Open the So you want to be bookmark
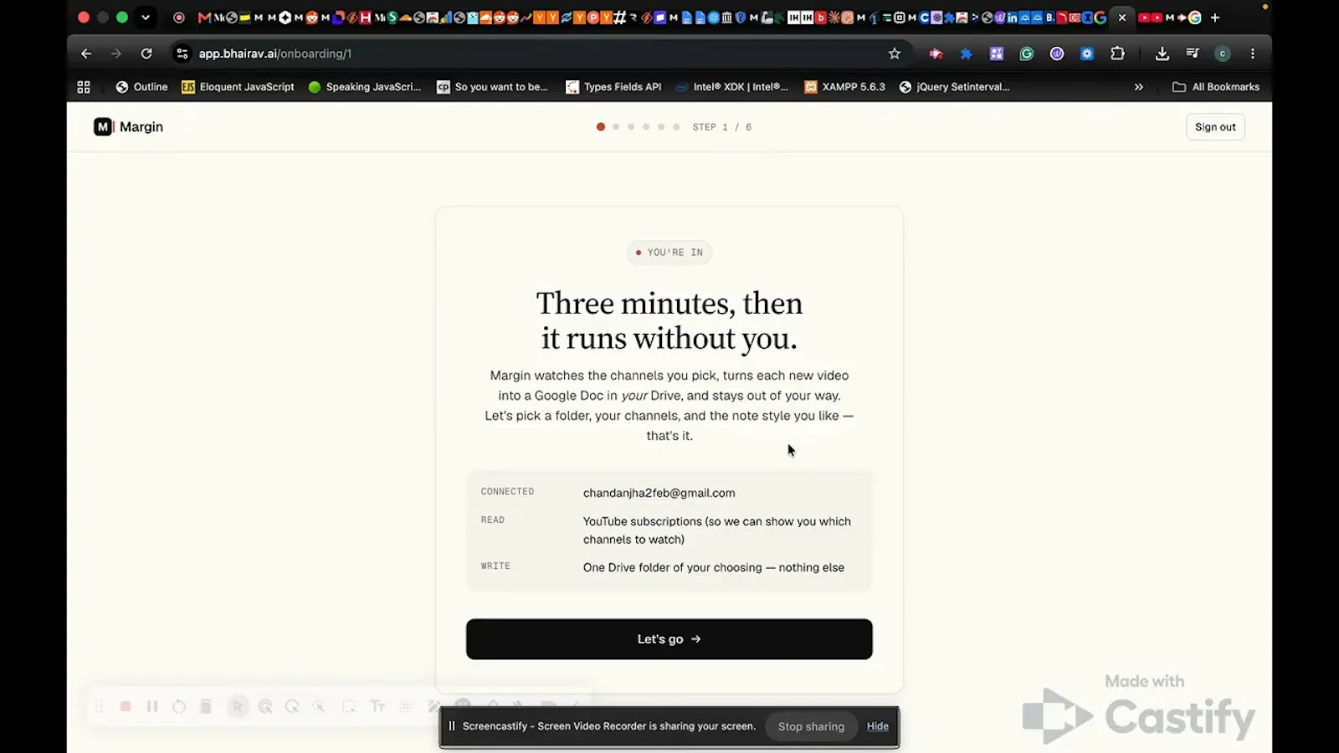The height and width of the screenshot is (753, 1339). (x=493, y=87)
